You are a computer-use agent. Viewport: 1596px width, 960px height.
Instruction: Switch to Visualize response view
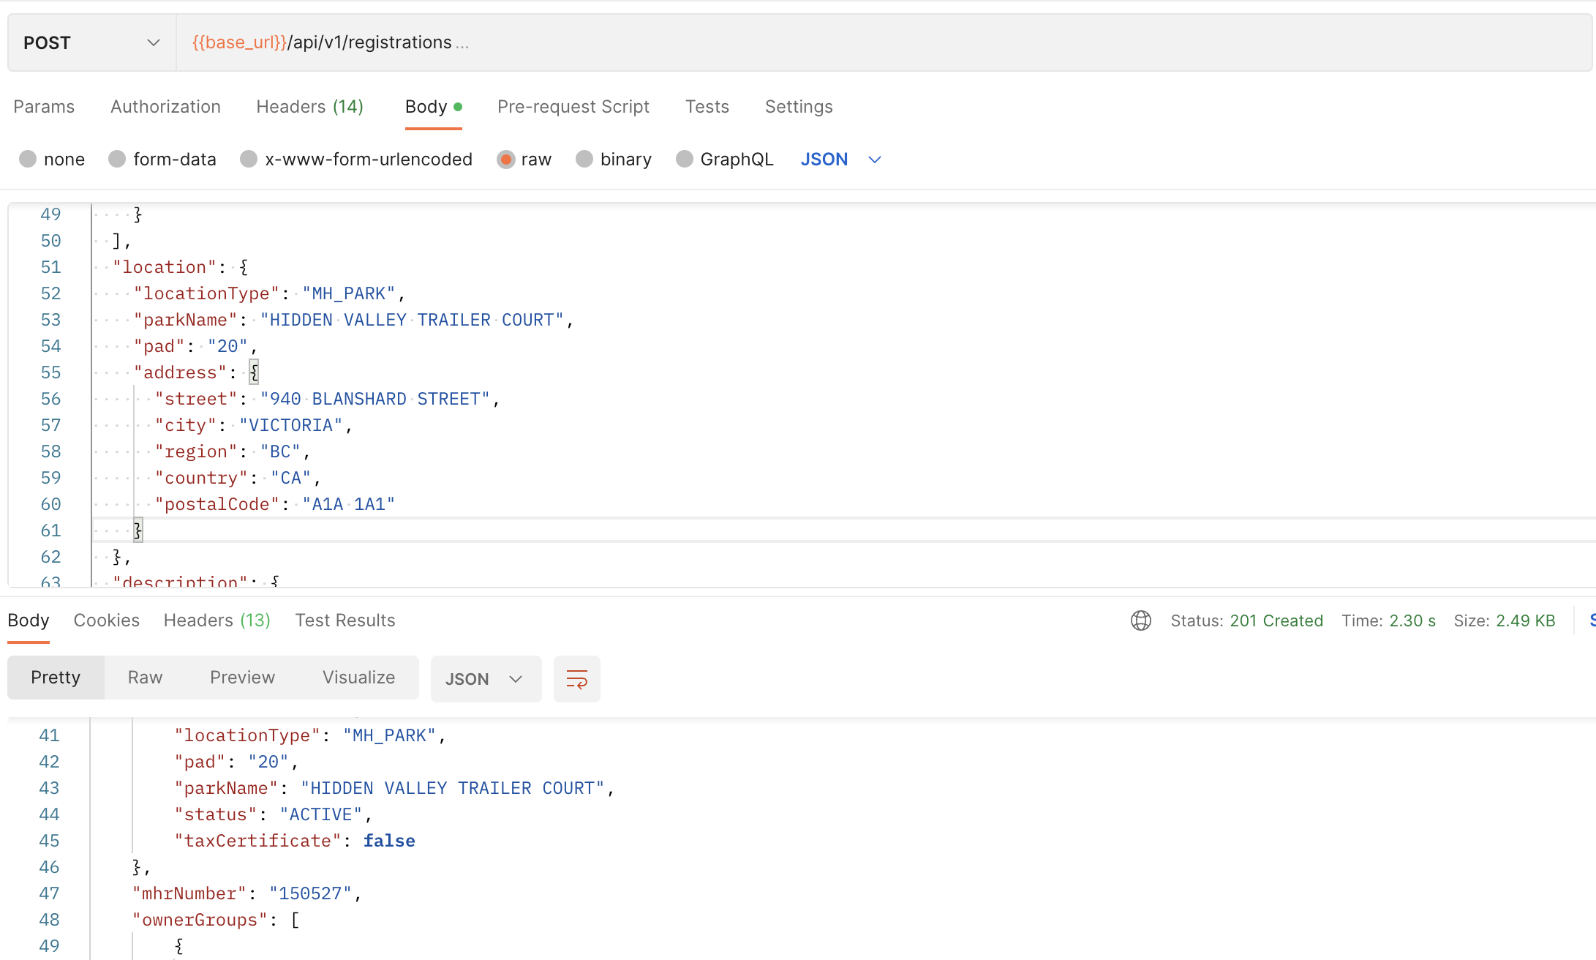pyautogui.click(x=358, y=678)
